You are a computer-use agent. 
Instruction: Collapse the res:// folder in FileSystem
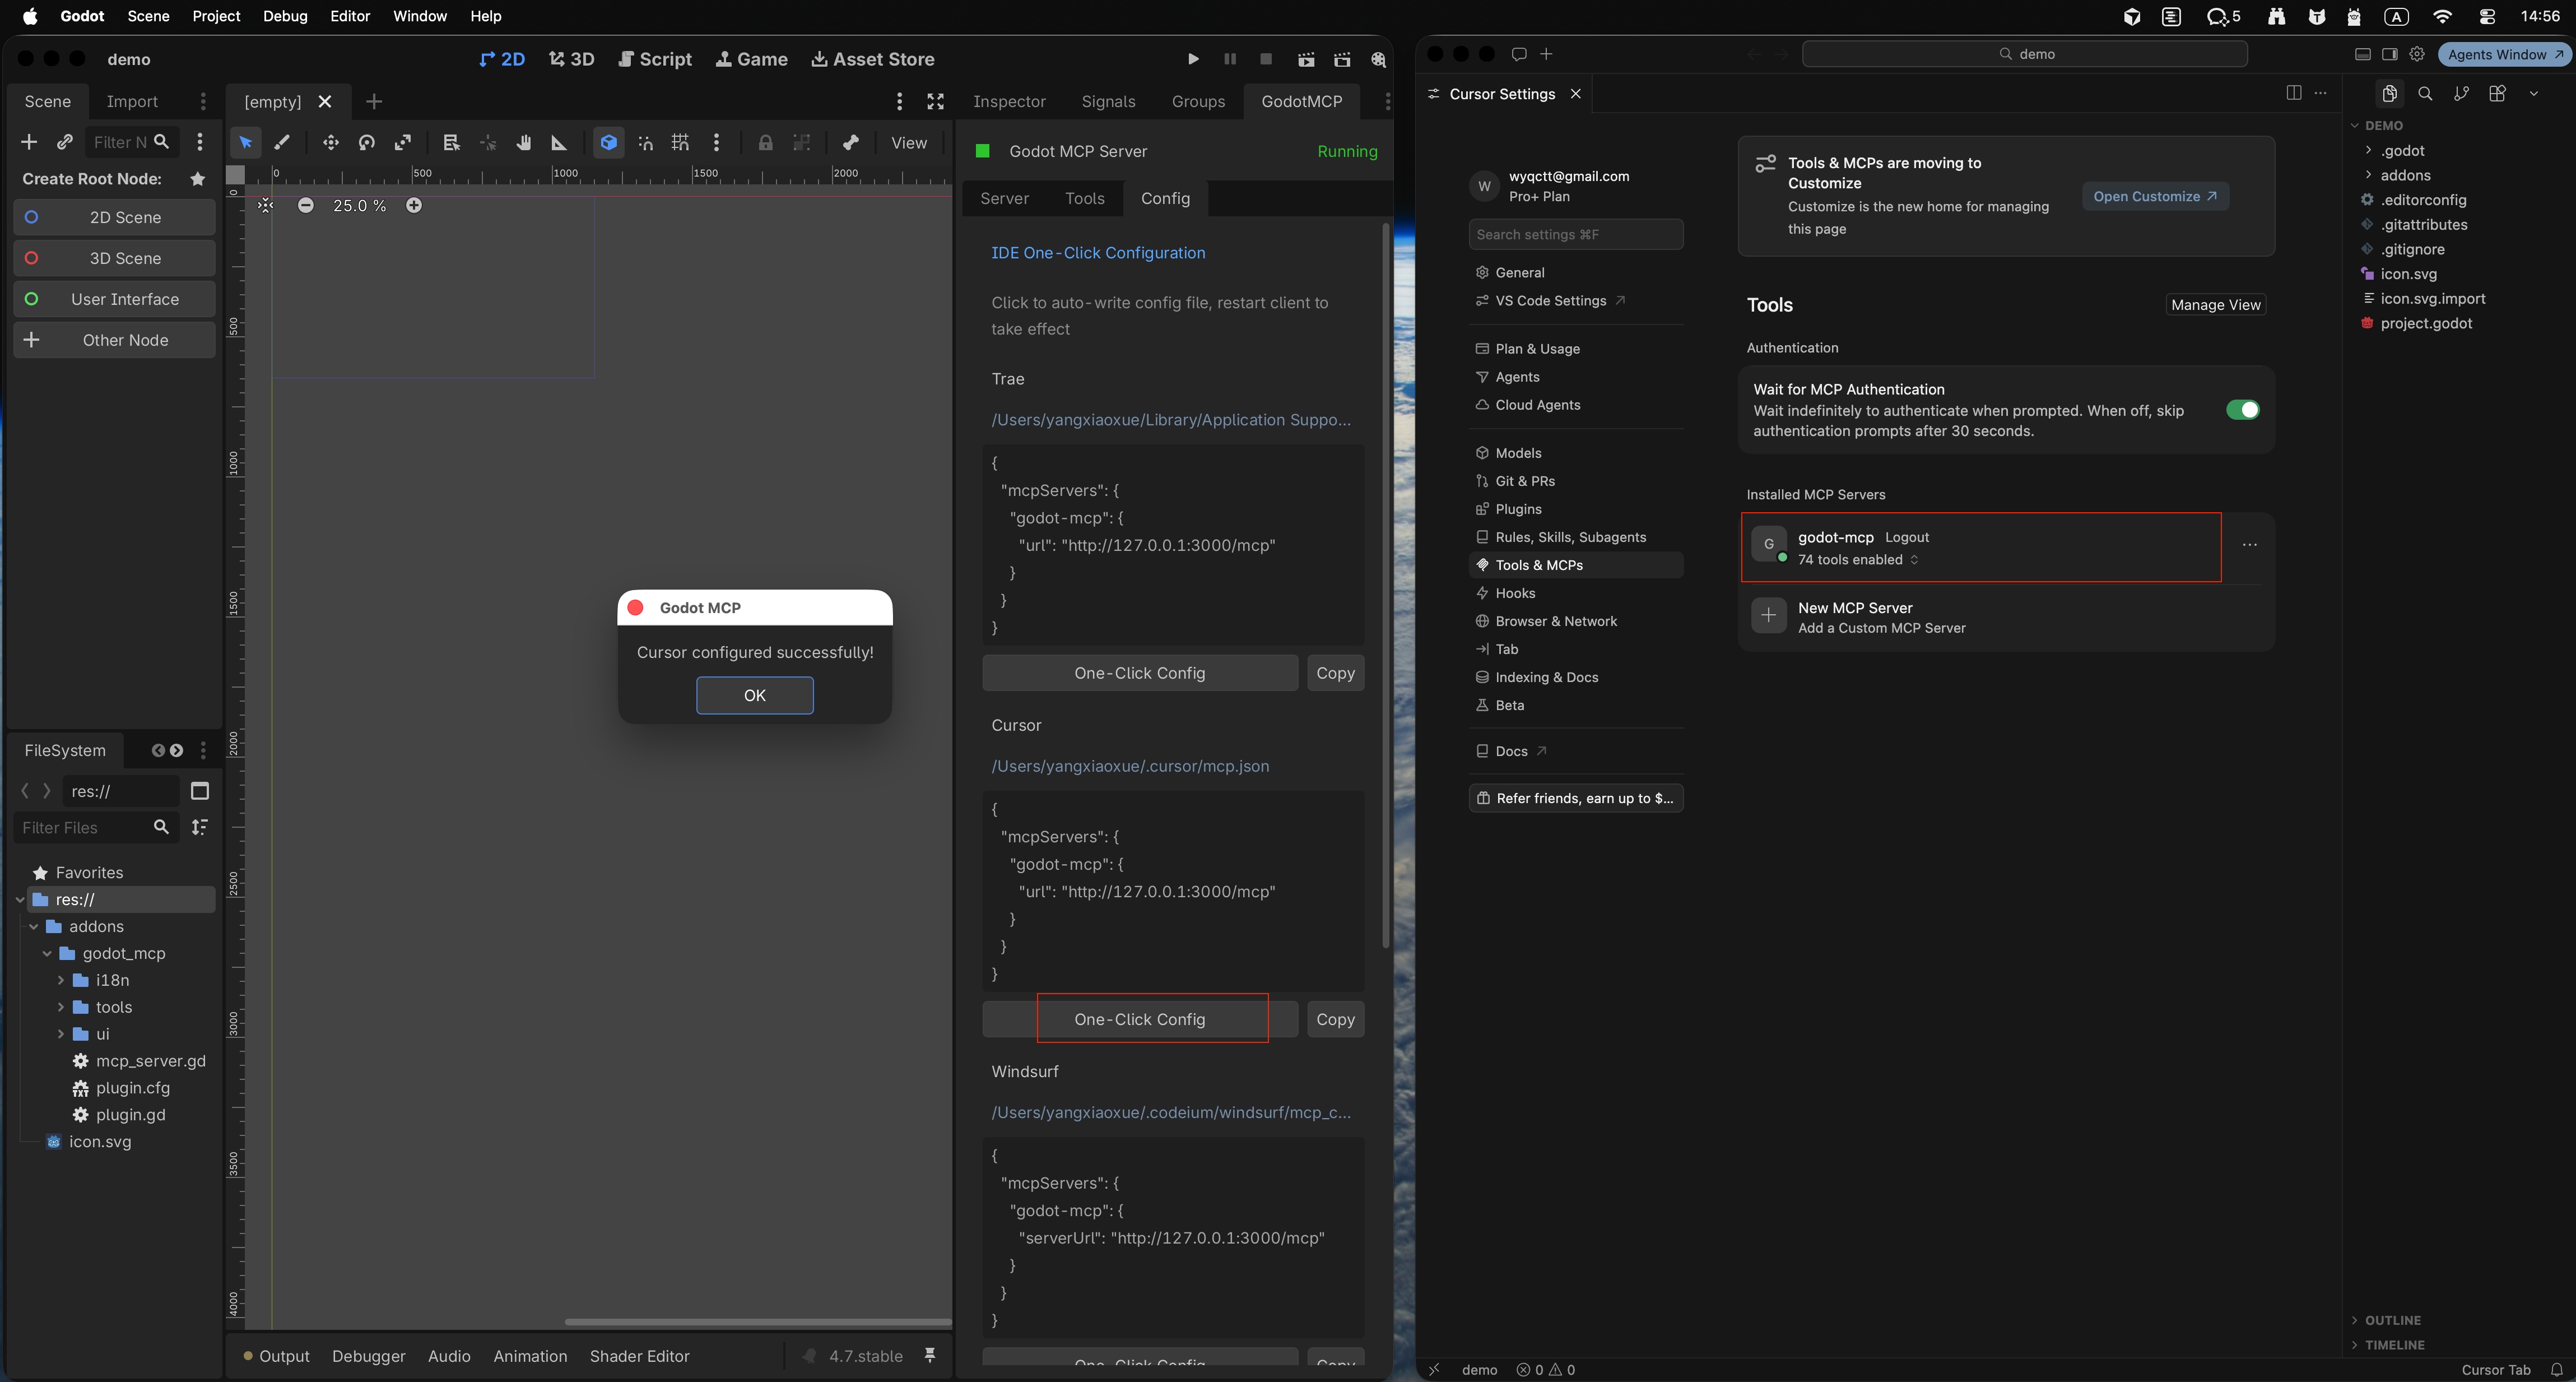pos(20,900)
